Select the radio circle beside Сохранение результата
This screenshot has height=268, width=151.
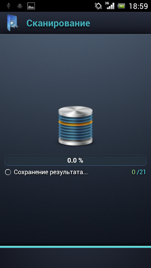pos(8,172)
